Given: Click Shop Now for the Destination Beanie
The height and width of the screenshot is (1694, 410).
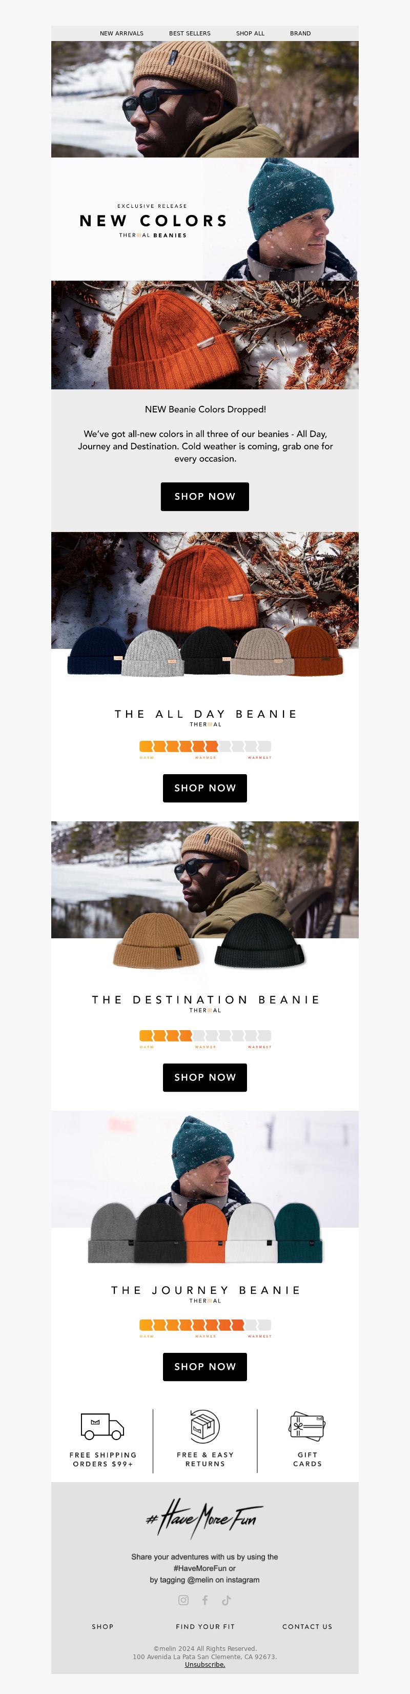Looking at the screenshot, I should click(x=205, y=1077).
